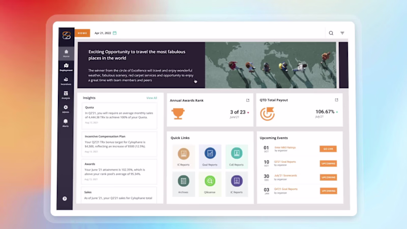
Task: Open the Awards insight card
Action: (x=119, y=171)
